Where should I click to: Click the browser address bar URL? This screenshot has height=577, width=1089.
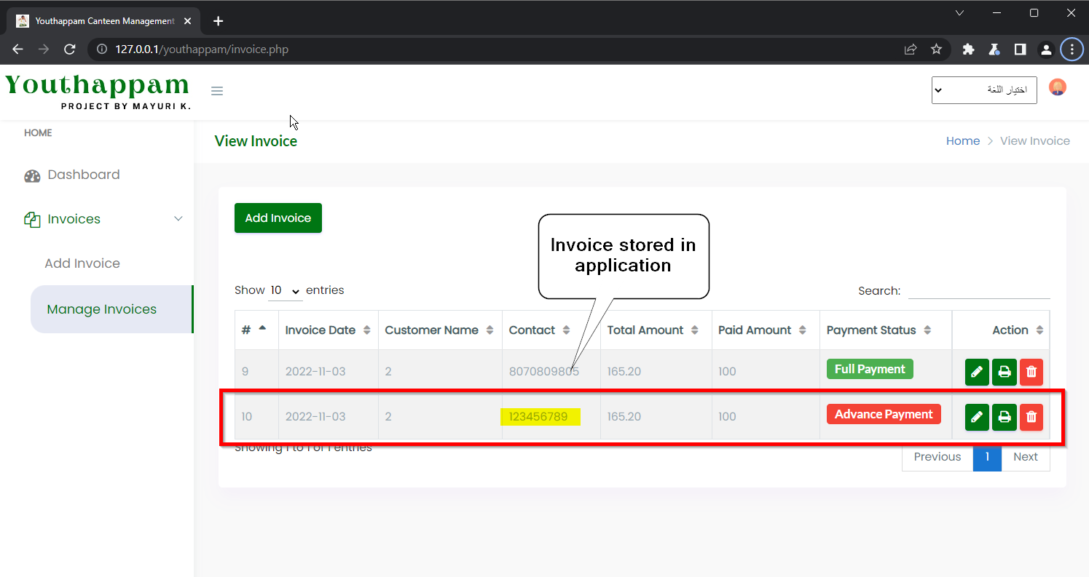[202, 49]
